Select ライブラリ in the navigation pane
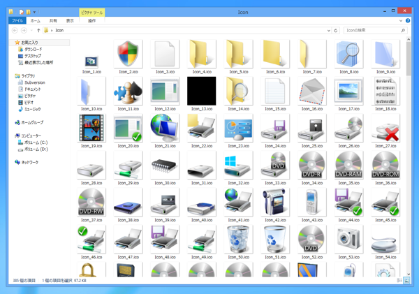This screenshot has height=294, width=419. click(x=28, y=76)
